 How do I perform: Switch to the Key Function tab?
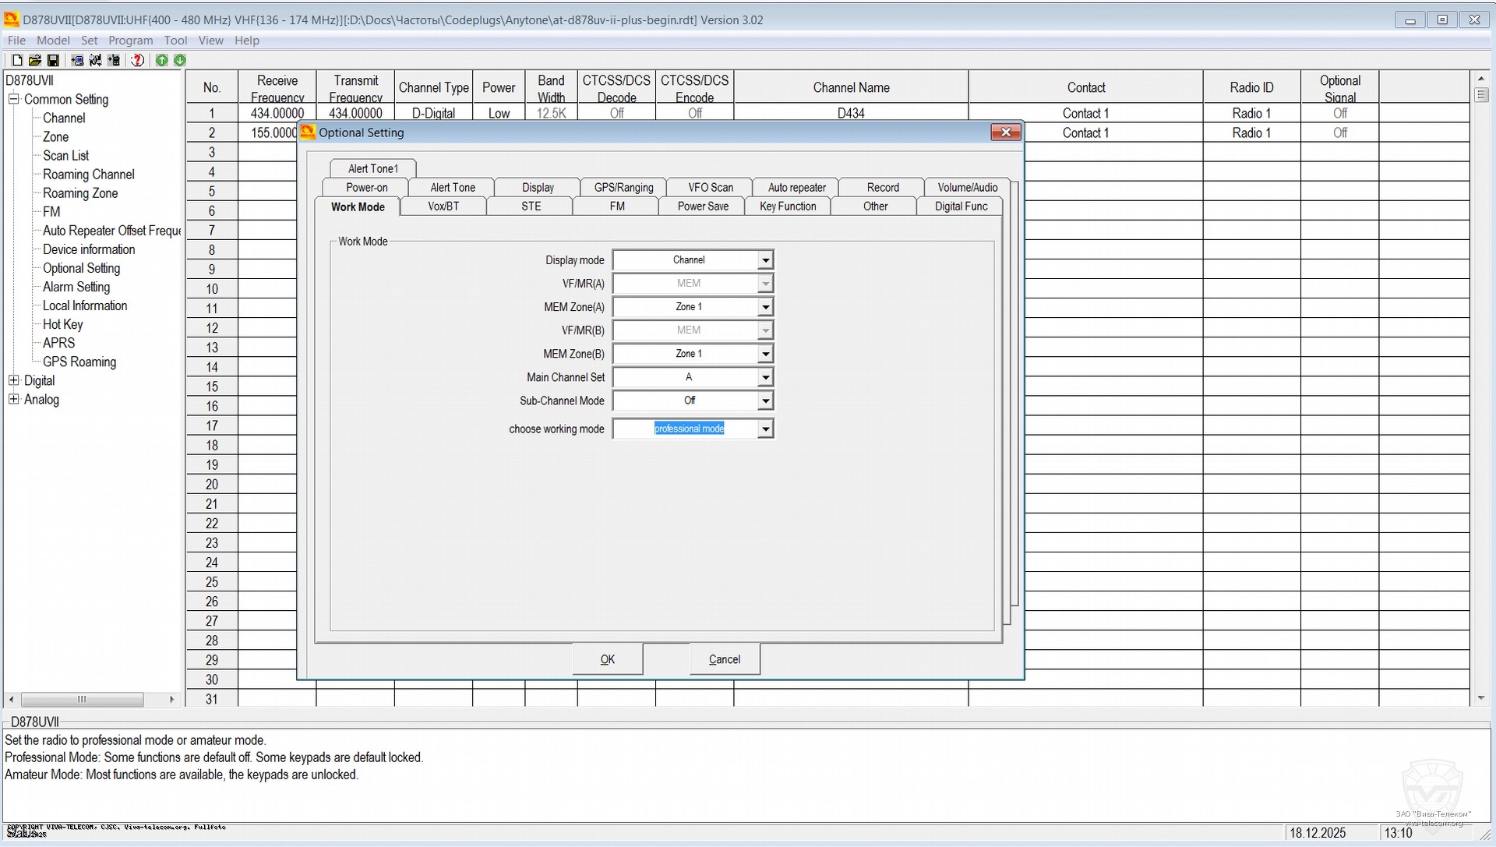tap(788, 206)
